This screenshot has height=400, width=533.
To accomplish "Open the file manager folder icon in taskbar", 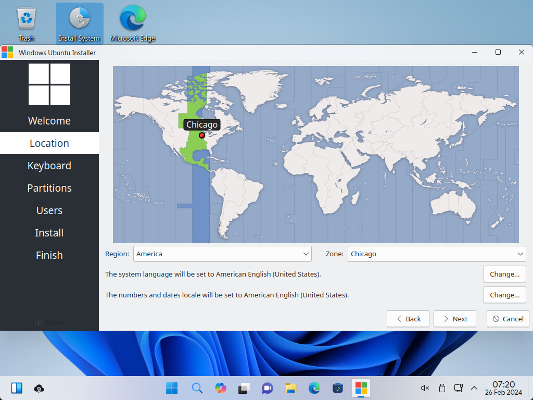I will 290,388.
